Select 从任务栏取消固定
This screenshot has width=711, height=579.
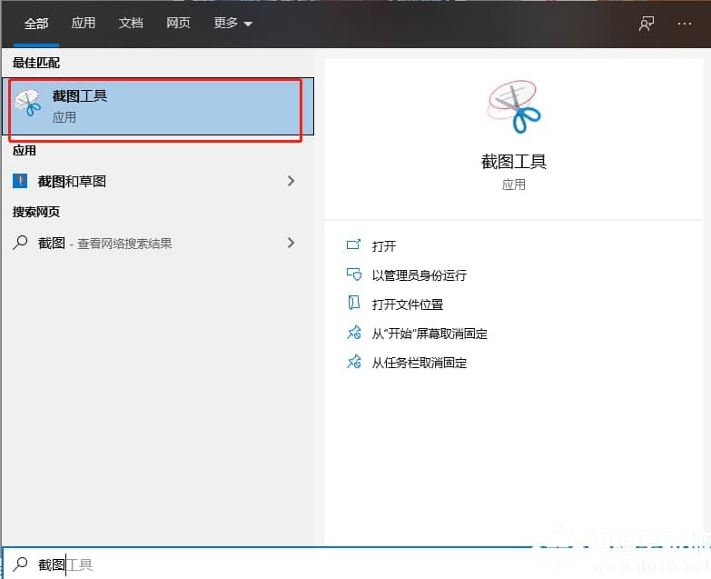coord(419,363)
